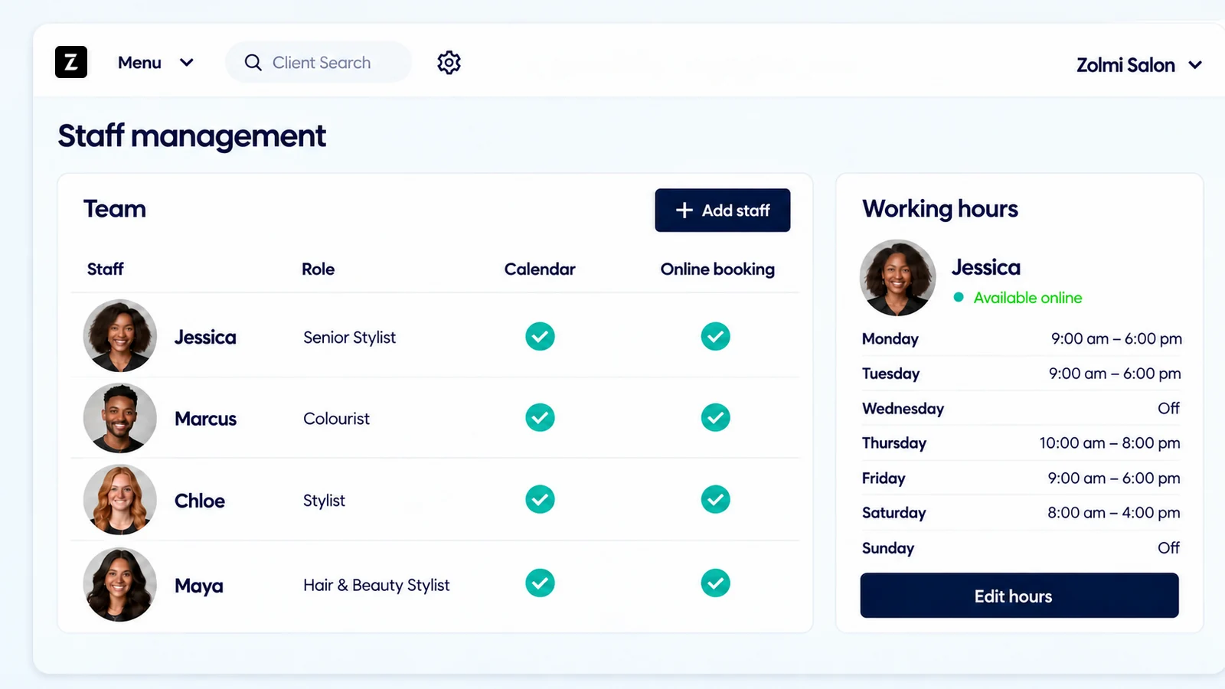Click Jessica's name in Working hours panel

tap(986, 267)
